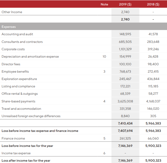The image size is (167, 163).
Task: Click the value 58,277
Action: 153,94
